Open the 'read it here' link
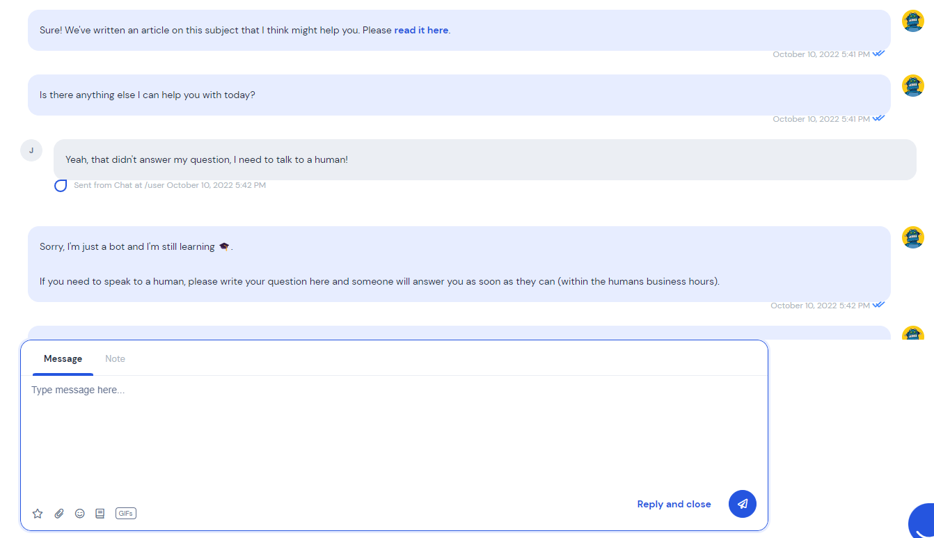Screen dimensions: 934x538 click(421, 31)
